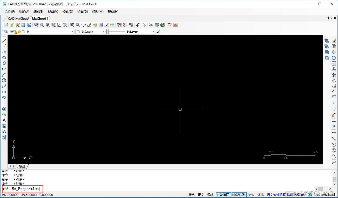Select the Fillet tool in right toolbar

[334, 98]
